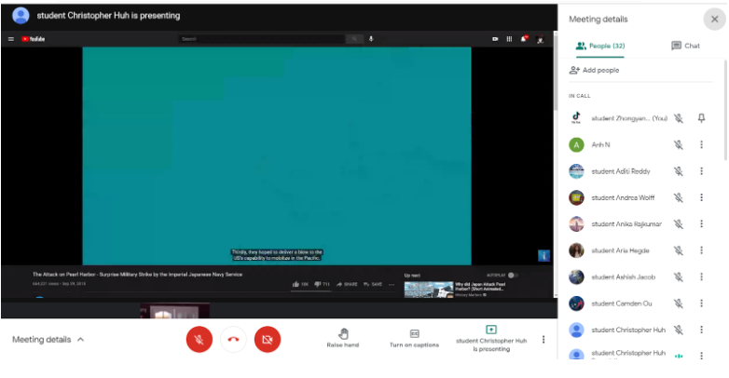
Task: Click muted mic icon next to Ashish Jacob
Action: [679, 277]
